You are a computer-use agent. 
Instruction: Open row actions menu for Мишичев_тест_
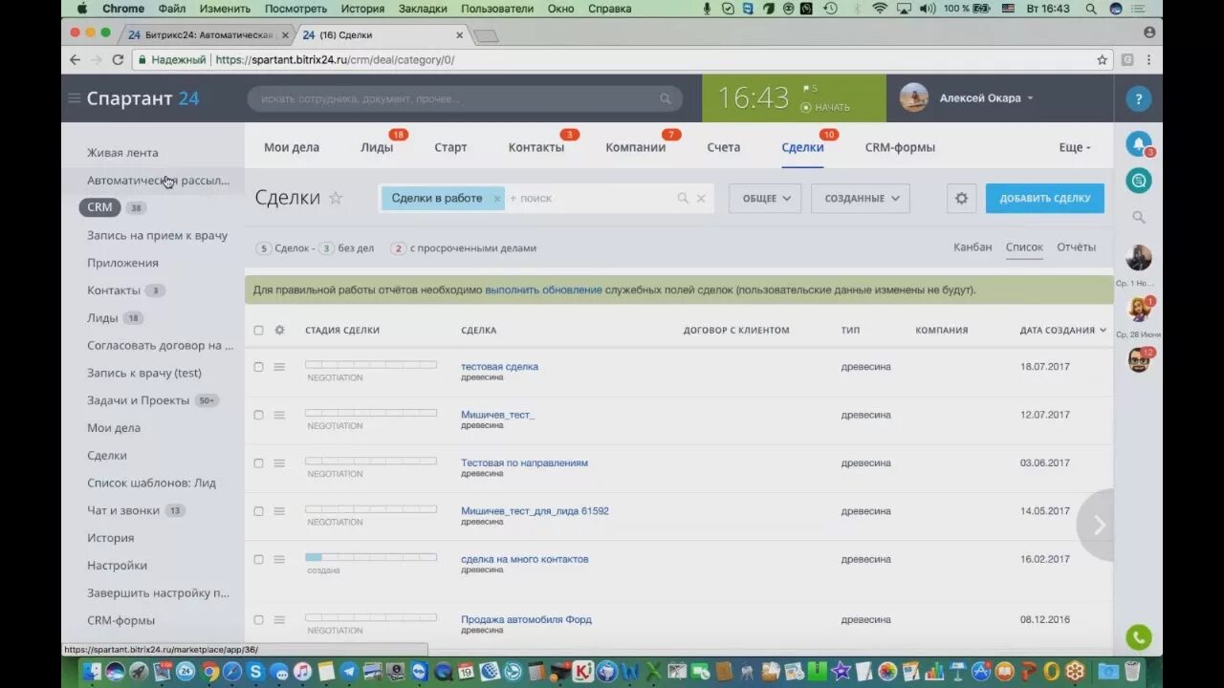(x=279, y=415)
